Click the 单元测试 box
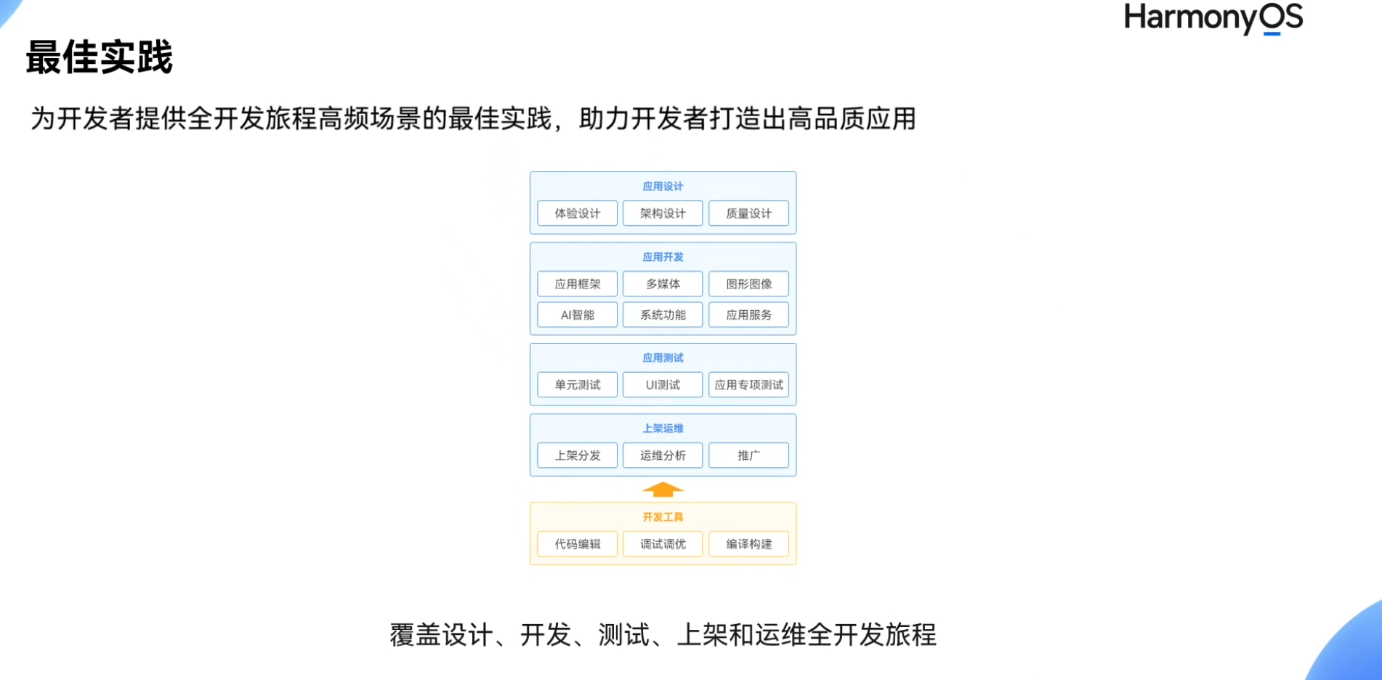This screenshot has height=680, width=1382. click(578, 384)
